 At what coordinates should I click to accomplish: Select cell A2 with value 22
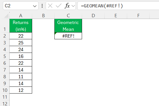click(21, 36)
